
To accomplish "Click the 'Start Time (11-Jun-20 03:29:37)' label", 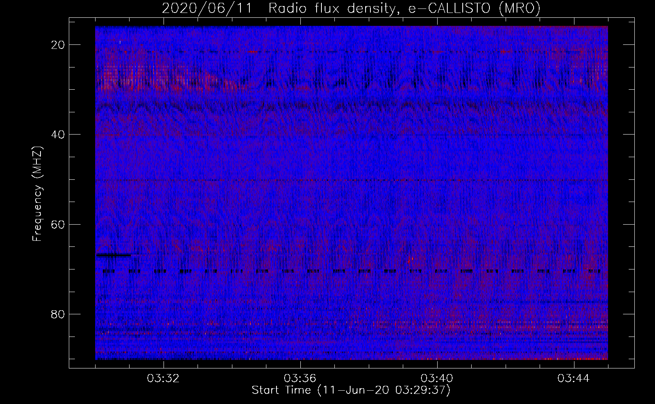I will tap(351, 390).
